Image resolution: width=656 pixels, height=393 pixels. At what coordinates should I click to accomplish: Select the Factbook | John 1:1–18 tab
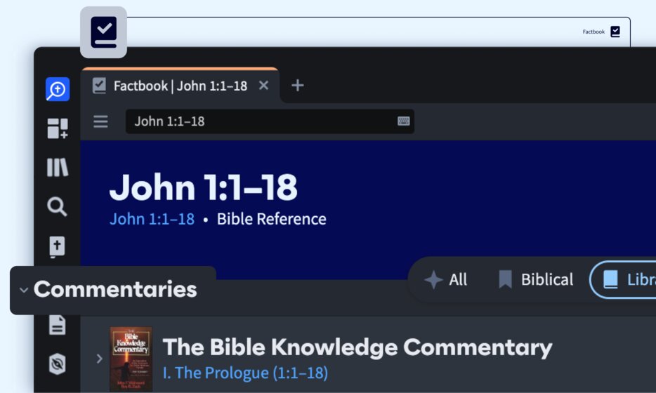point(181,86)
